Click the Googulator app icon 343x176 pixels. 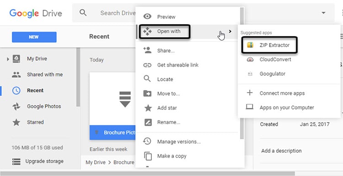250,74
